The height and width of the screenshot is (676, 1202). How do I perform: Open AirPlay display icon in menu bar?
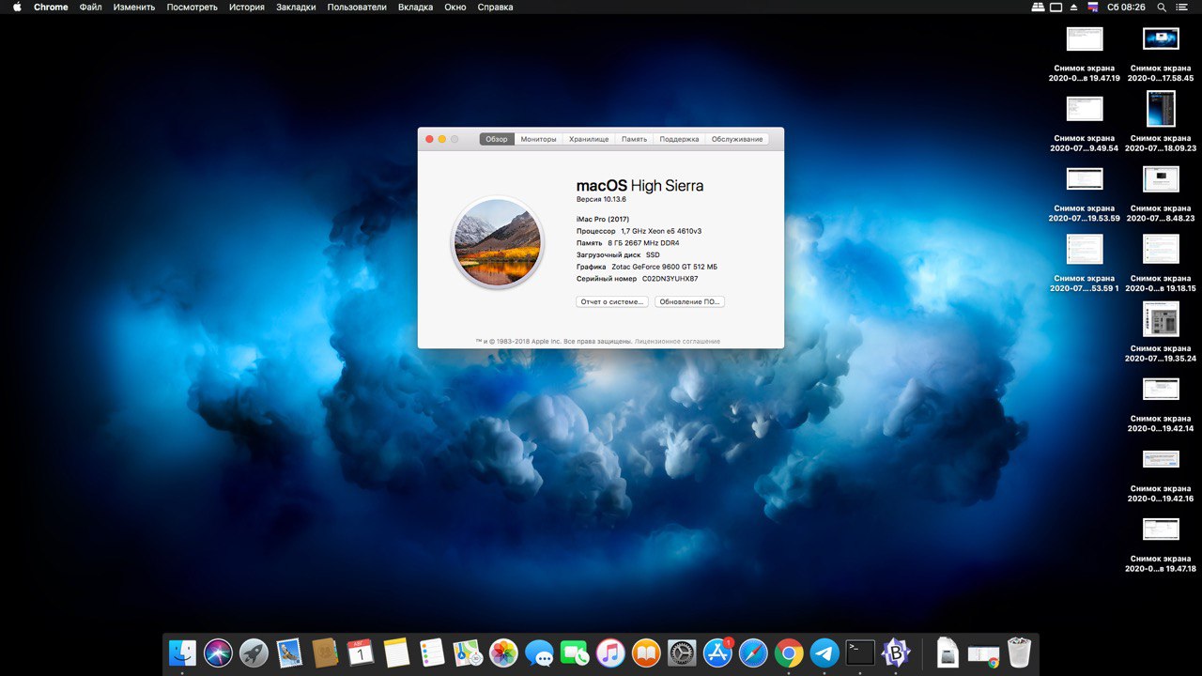click(1056, 7)
